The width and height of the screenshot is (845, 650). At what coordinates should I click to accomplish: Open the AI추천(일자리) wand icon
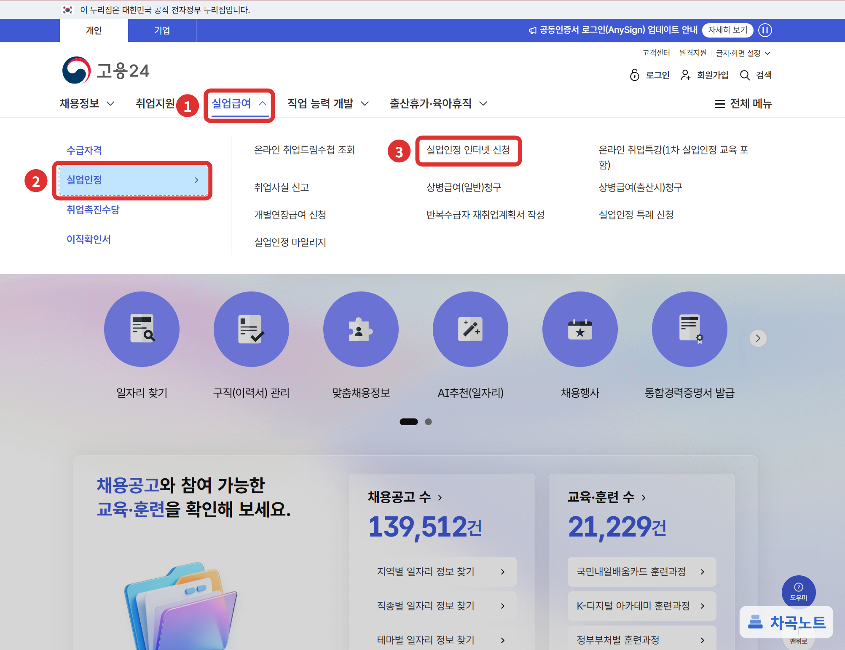(x=470, y=329)
